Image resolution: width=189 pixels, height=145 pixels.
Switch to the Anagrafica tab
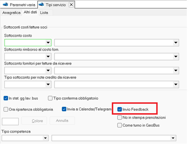pos(12,13)
